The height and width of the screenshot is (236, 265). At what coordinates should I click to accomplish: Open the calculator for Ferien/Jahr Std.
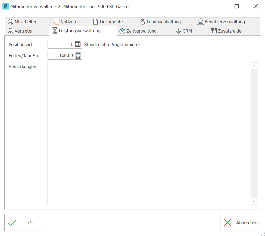(78, 55)
